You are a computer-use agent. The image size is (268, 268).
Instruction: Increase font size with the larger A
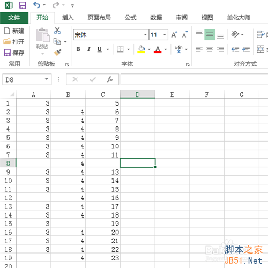click(174, 34)
